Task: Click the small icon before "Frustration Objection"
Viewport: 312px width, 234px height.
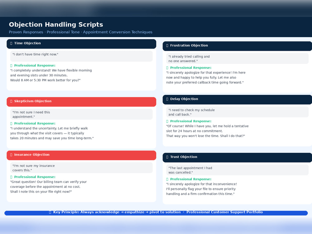Action: 167,45
